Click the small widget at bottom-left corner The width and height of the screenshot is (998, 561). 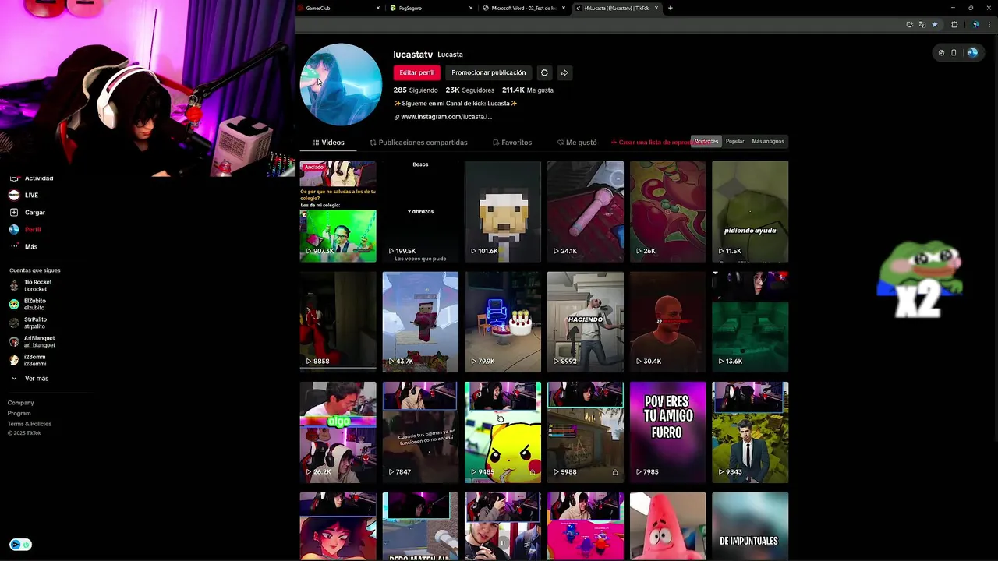tap(20, 545)
